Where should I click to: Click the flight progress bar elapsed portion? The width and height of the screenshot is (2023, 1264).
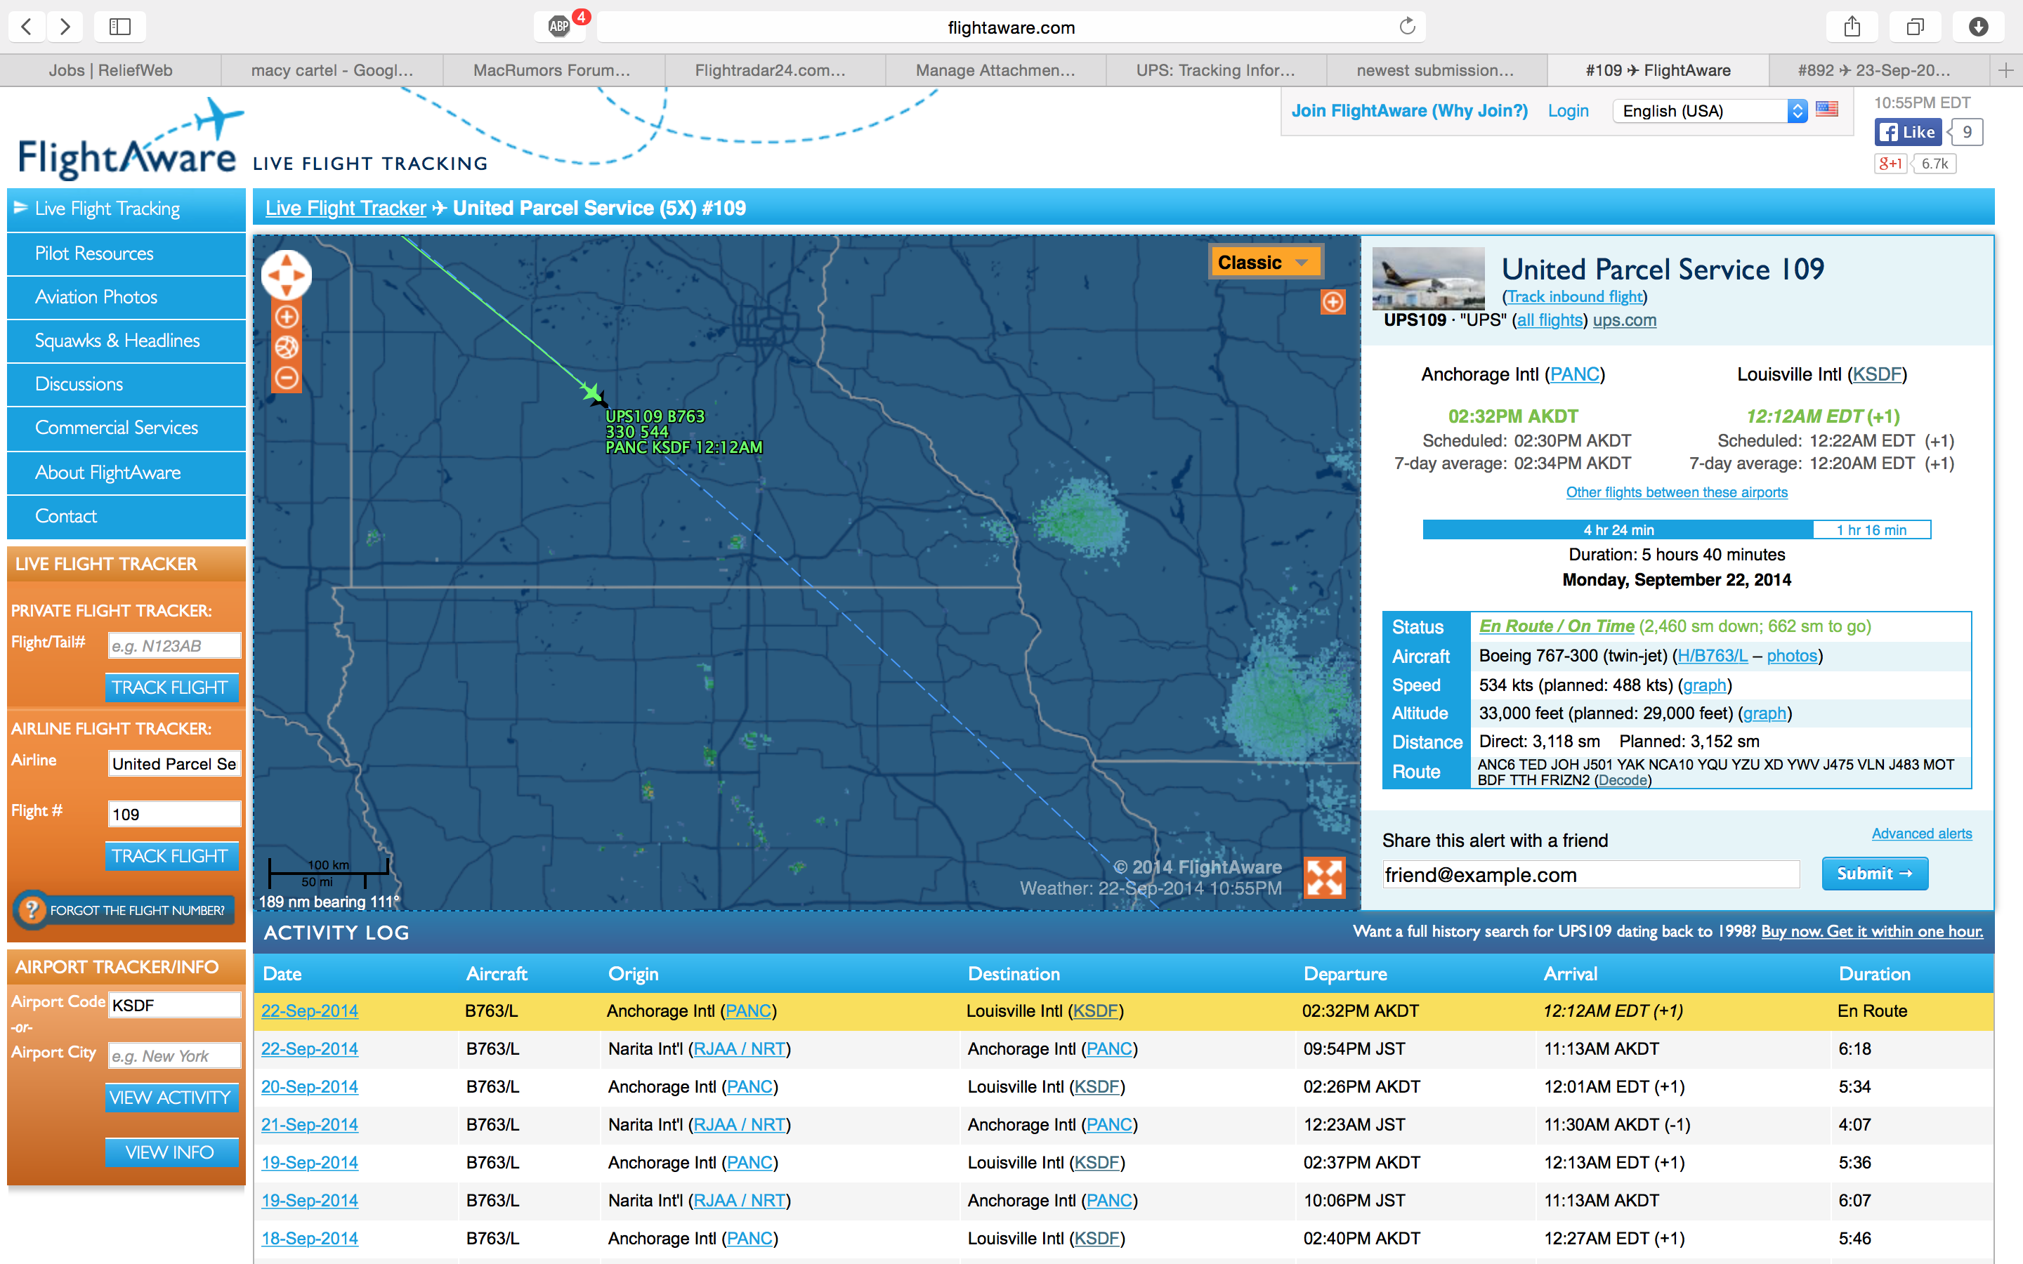point(1618,530)
